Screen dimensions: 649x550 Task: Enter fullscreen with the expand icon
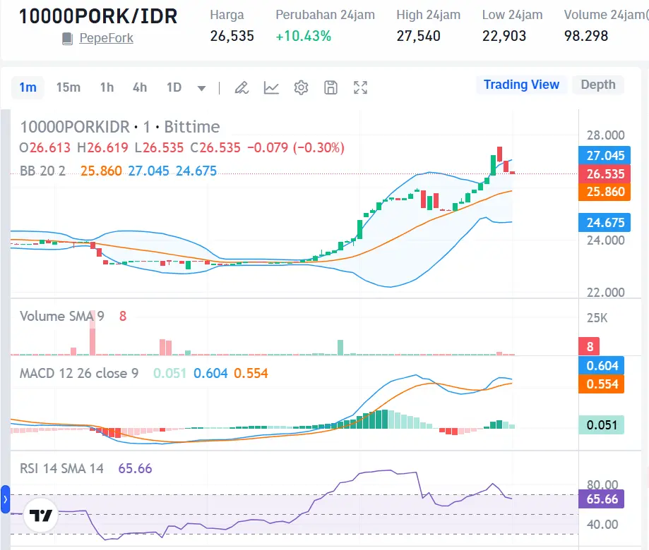[x=360, y=87]
